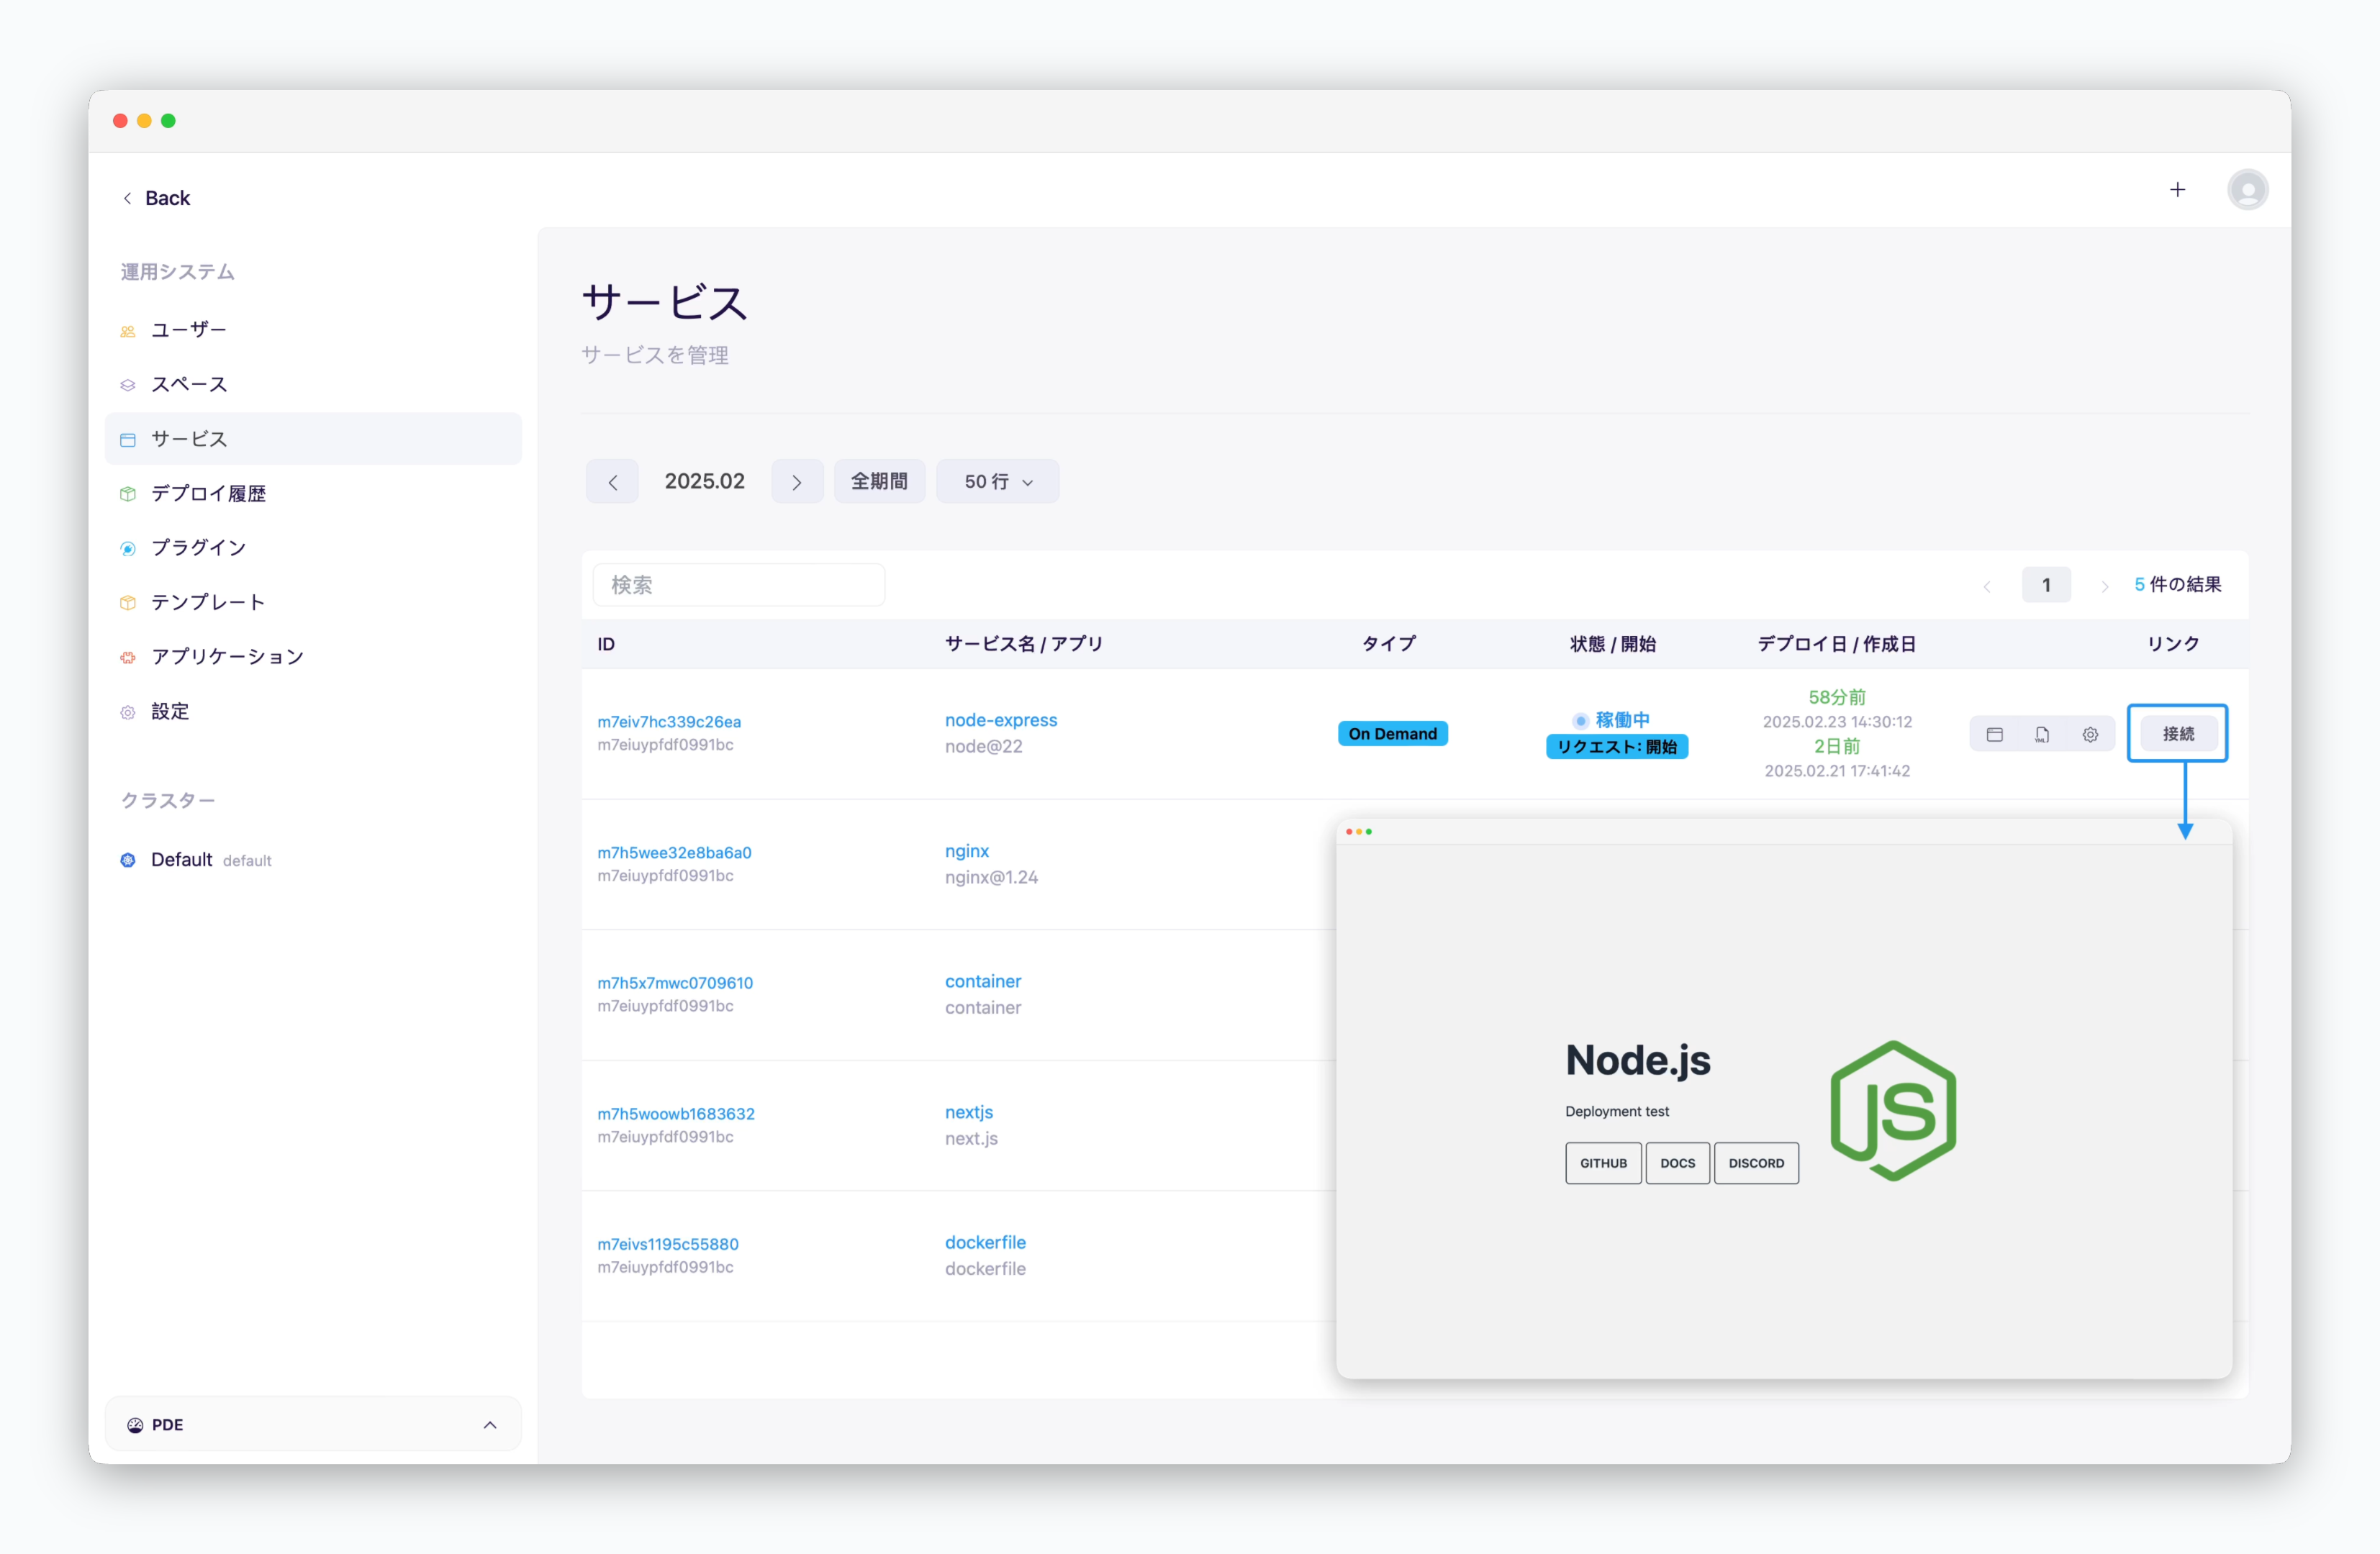Open ユーザー in the sidebar
Viewport: 2380px width, 1554px height.
tap(313, 330)
